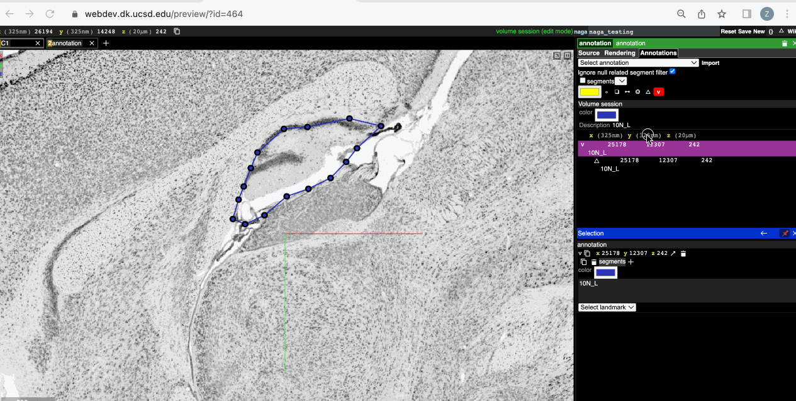Image resolution: width=796 pixels, height=401 pixels.
Task: Select the purple 10N_L volume annotation row
Action: coord(687,149)
